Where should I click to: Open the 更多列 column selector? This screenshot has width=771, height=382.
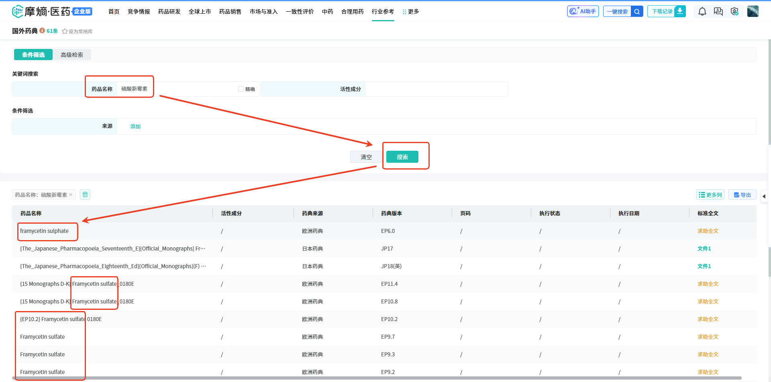pos(710,195)
